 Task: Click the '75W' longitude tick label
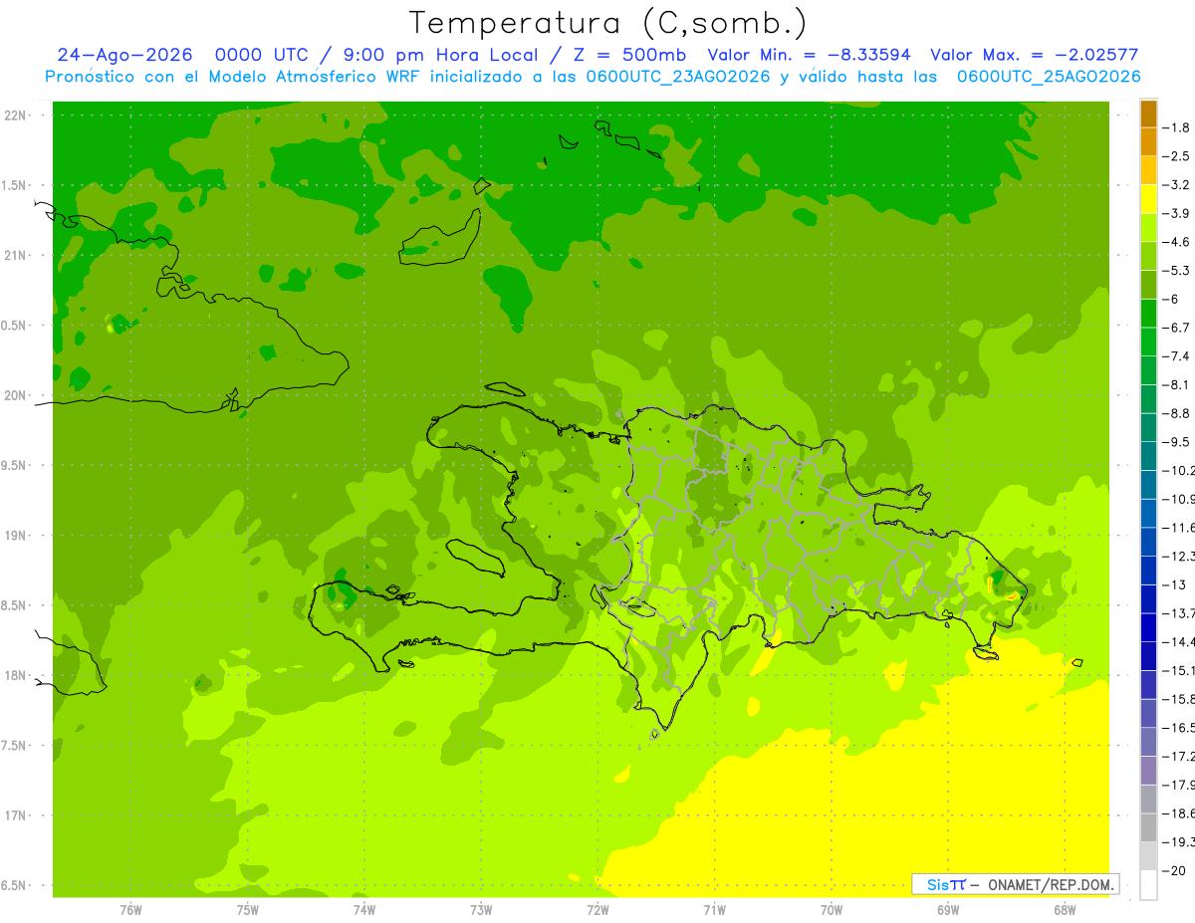[x=248, y=910]
